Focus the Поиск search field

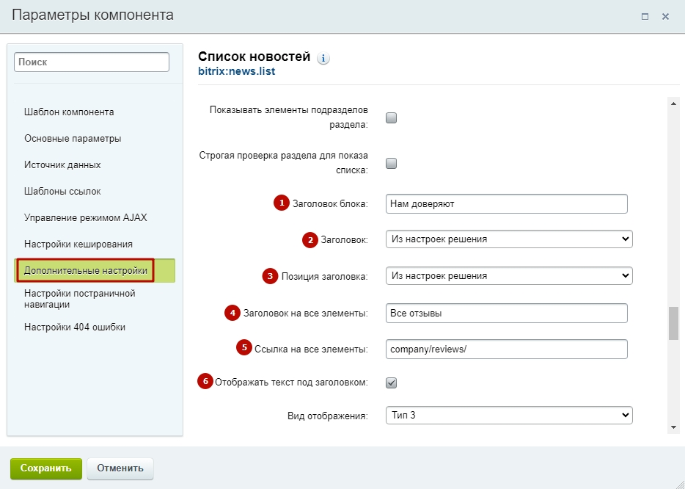(92, 62)
